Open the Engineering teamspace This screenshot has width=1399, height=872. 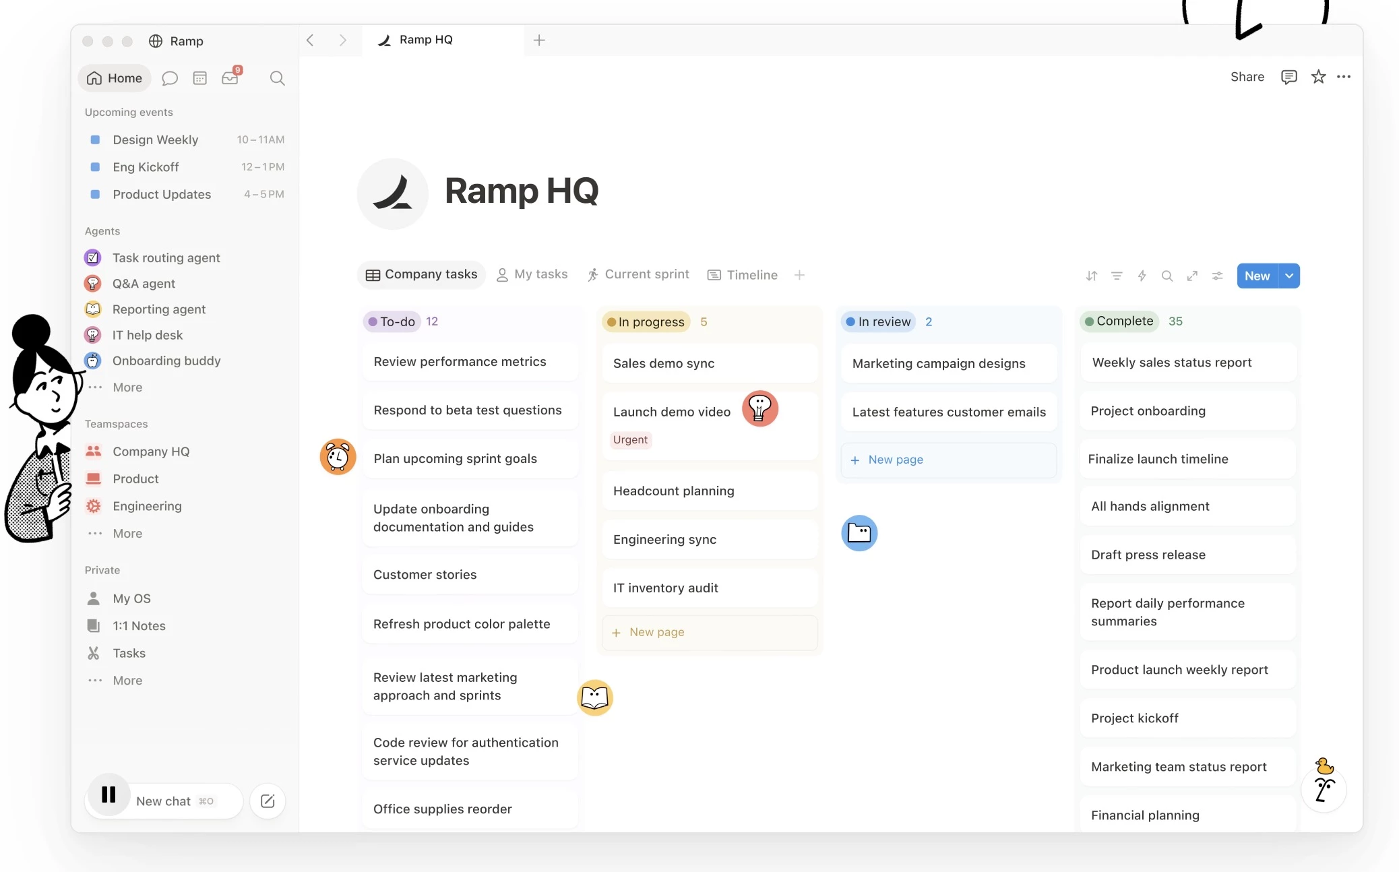[147, 506]
